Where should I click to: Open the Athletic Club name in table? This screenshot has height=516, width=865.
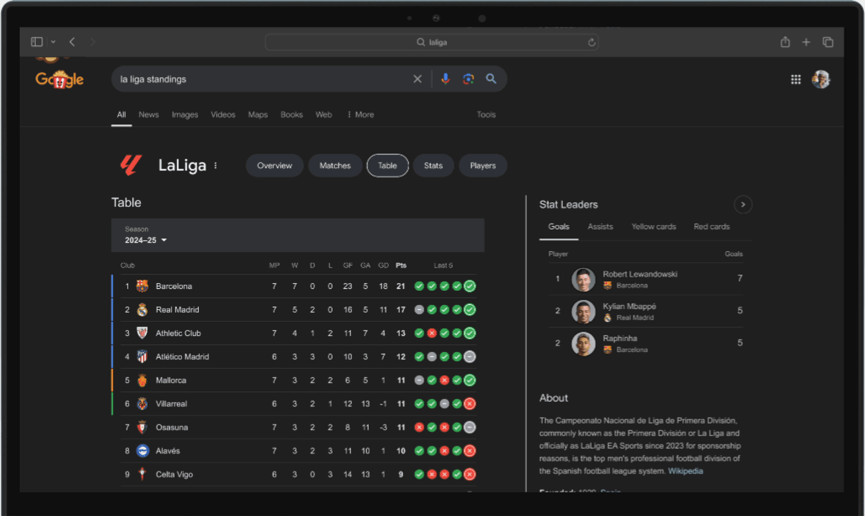[x=178, y=333]
